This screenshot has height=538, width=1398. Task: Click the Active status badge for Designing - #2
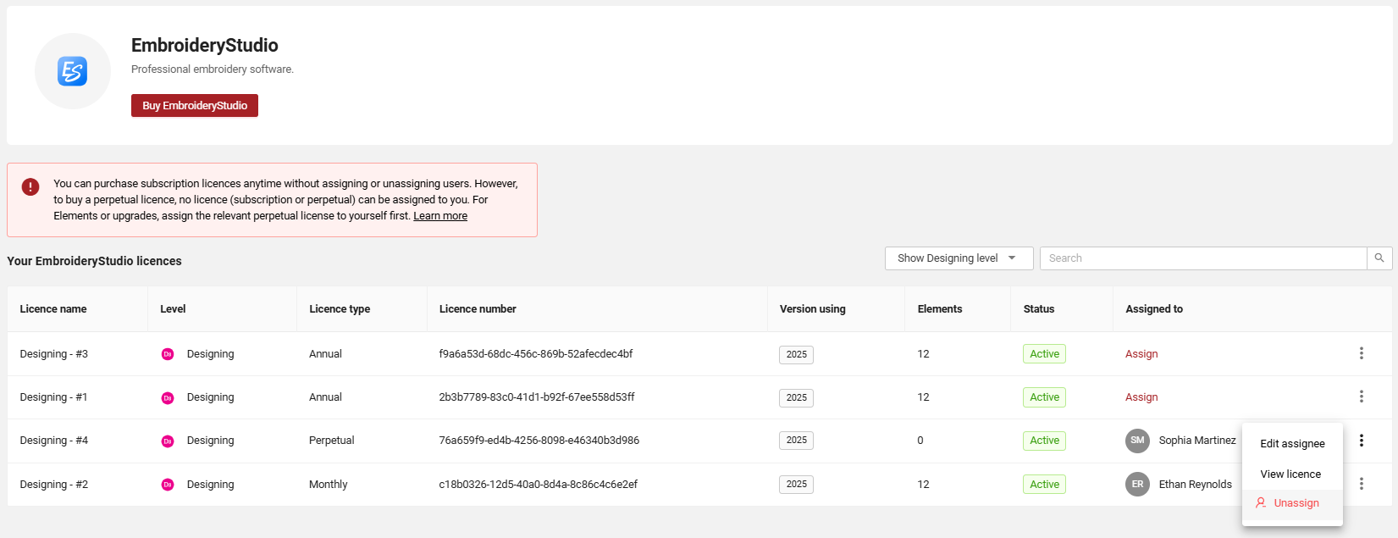coord(1044,485)
